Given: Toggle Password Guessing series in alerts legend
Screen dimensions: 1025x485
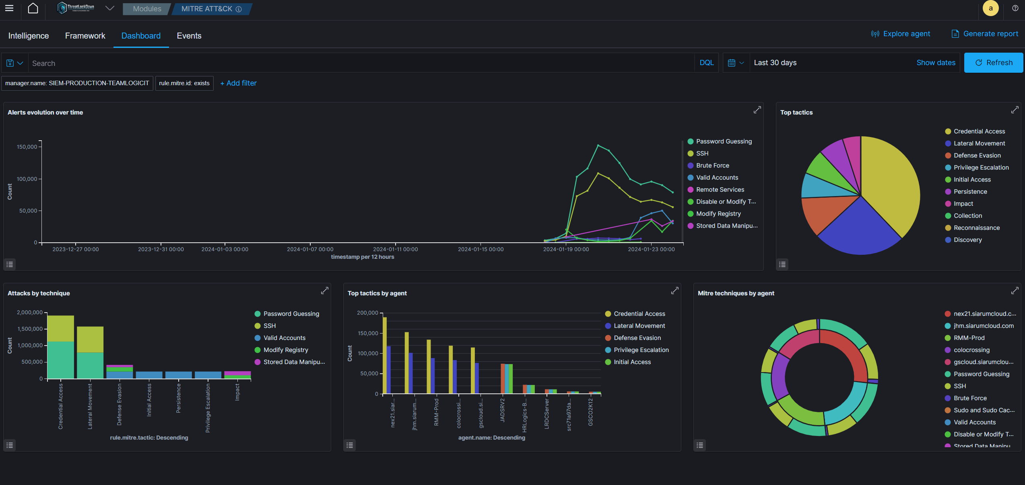Looking at the screenshot, I should point(724,141).
